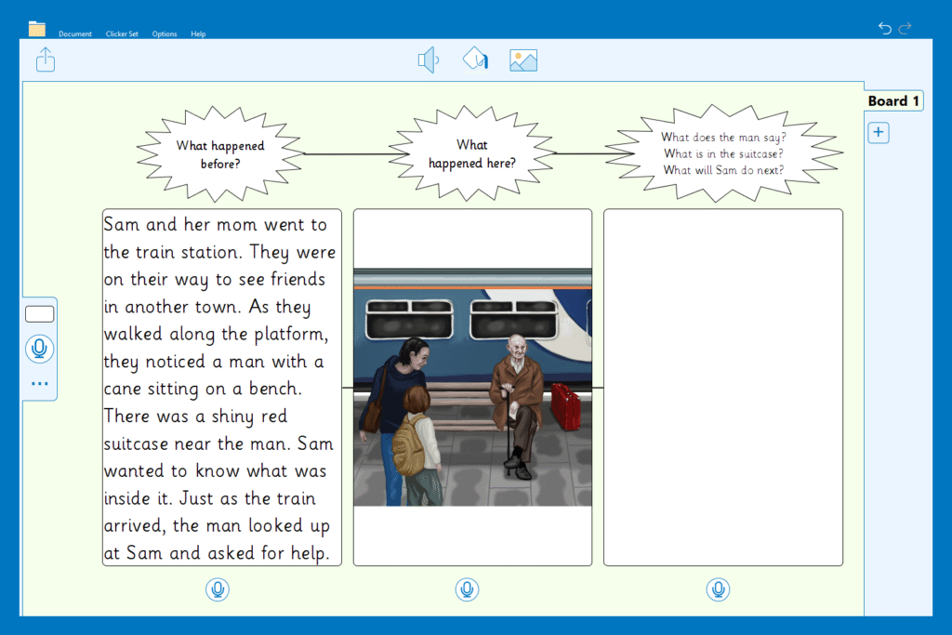Open the Document menu

(75, 34)
